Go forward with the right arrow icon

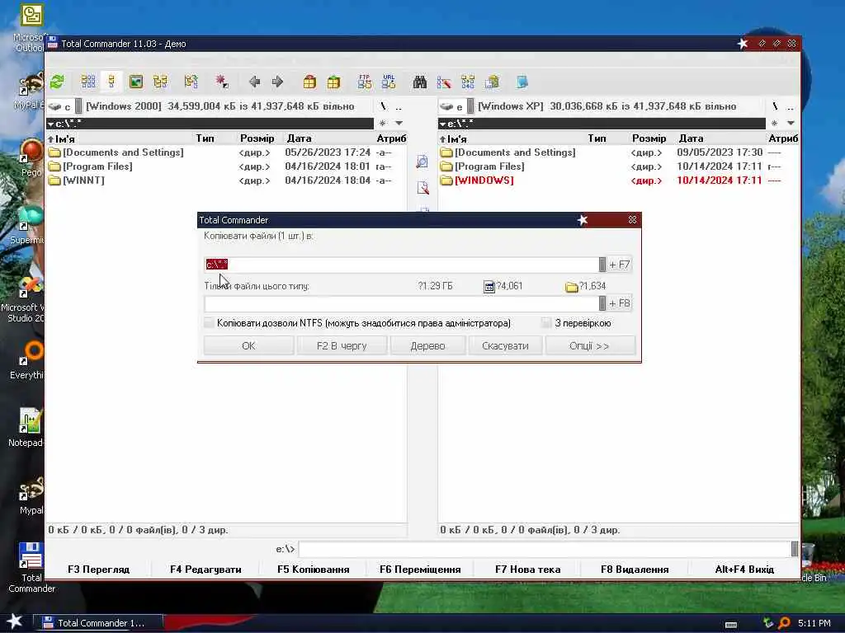(277, 82)
